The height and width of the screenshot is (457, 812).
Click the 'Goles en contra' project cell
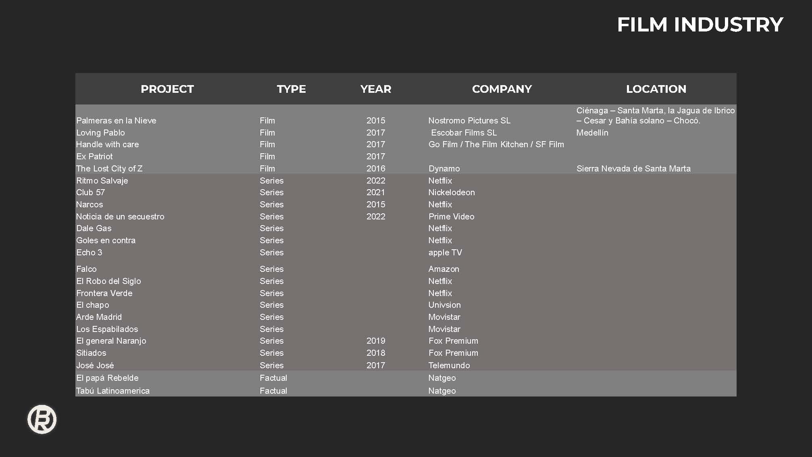[106, 240]
